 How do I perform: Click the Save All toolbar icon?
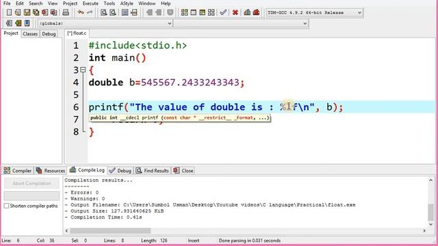(36, 12)
